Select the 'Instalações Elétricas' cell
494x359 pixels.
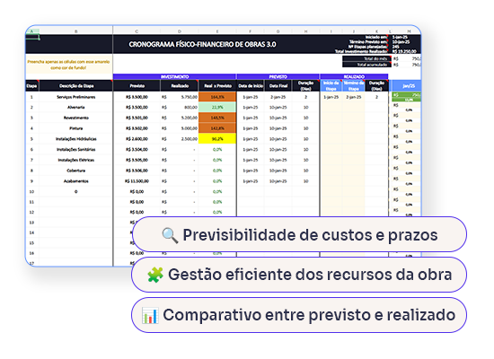tap(76, 160)
